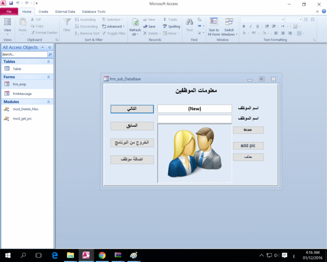The height and width of the screenshot is (262, 327).
Task: Click the empty employee name field
Action: [x=195, y=119]
